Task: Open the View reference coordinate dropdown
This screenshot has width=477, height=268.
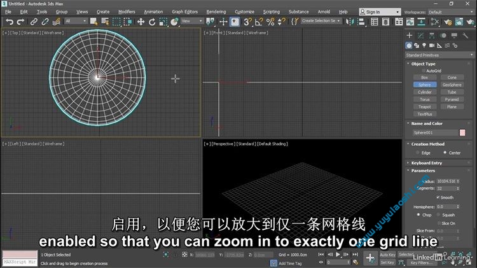Action: point(192,21)
